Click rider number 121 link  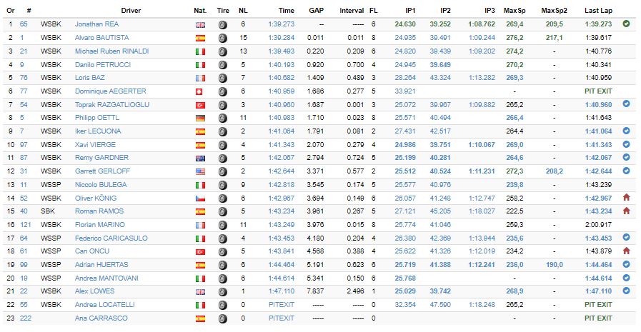click(x=25, y=225)
